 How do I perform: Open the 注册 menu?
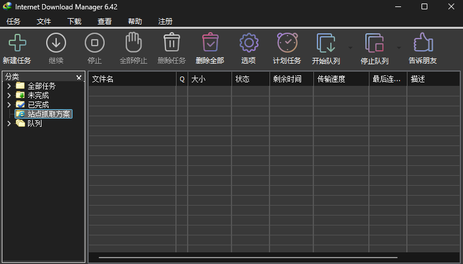[x=165, y=21]
